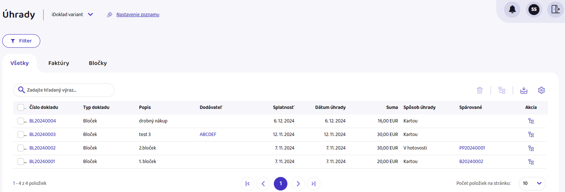The width and height of the screenshot is (565, 192).
Task: Switch to the Bločky tab
Action: point(98,63)
